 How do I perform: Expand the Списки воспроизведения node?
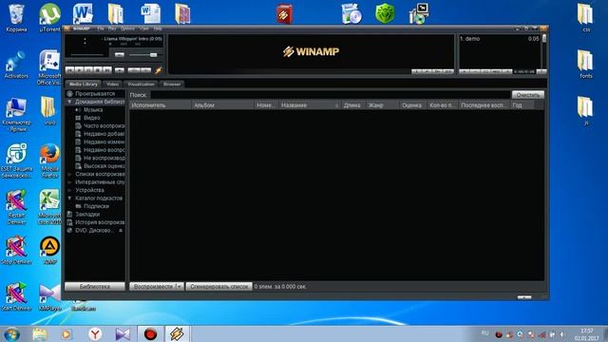click(x=69, y=174)
